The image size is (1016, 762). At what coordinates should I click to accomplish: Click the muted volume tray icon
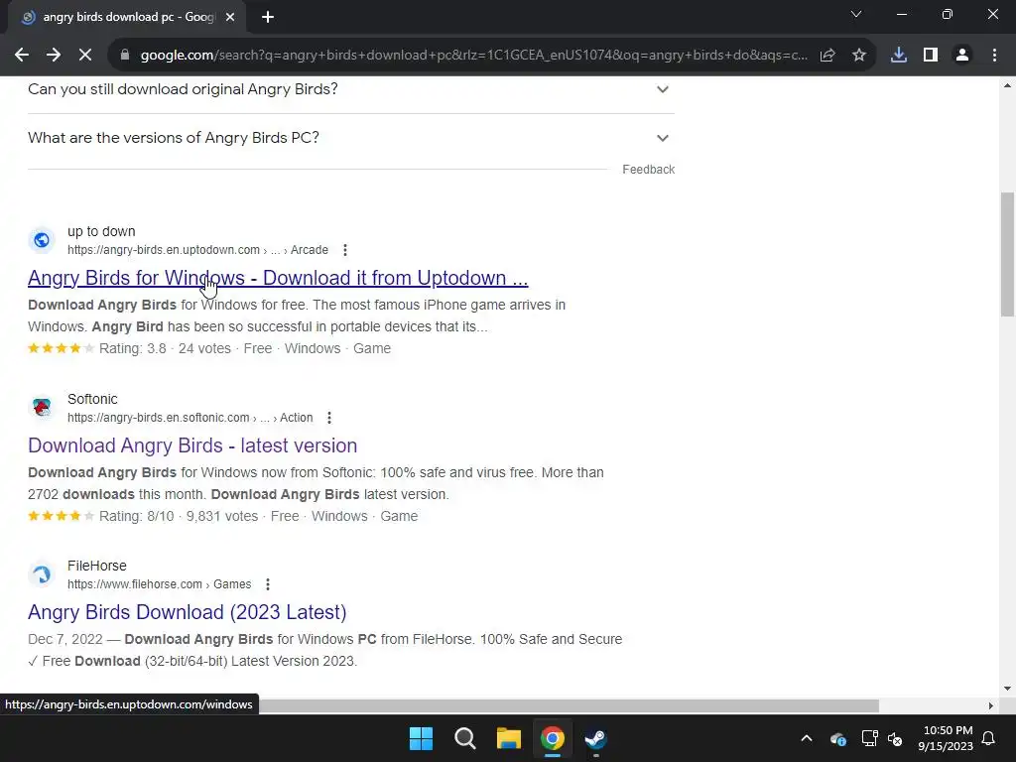tap(896, 738)
